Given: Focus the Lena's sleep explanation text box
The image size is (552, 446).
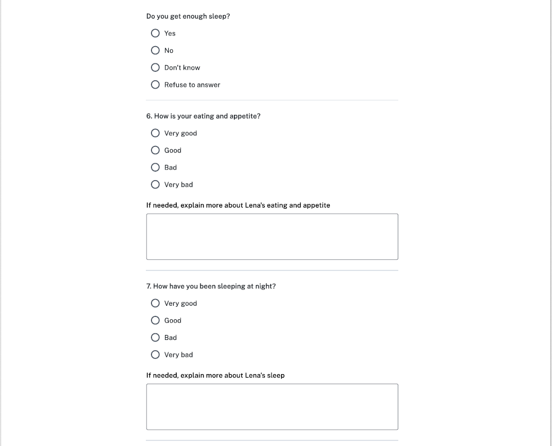Looking at the screenshot, I should click(x=272, y=407).
